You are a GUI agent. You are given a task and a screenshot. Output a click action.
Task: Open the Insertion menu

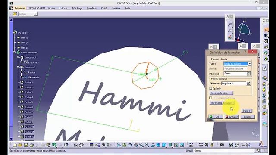(92, 8)
